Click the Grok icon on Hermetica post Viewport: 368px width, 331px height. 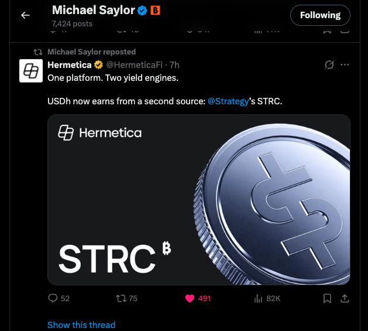point(328,64)
